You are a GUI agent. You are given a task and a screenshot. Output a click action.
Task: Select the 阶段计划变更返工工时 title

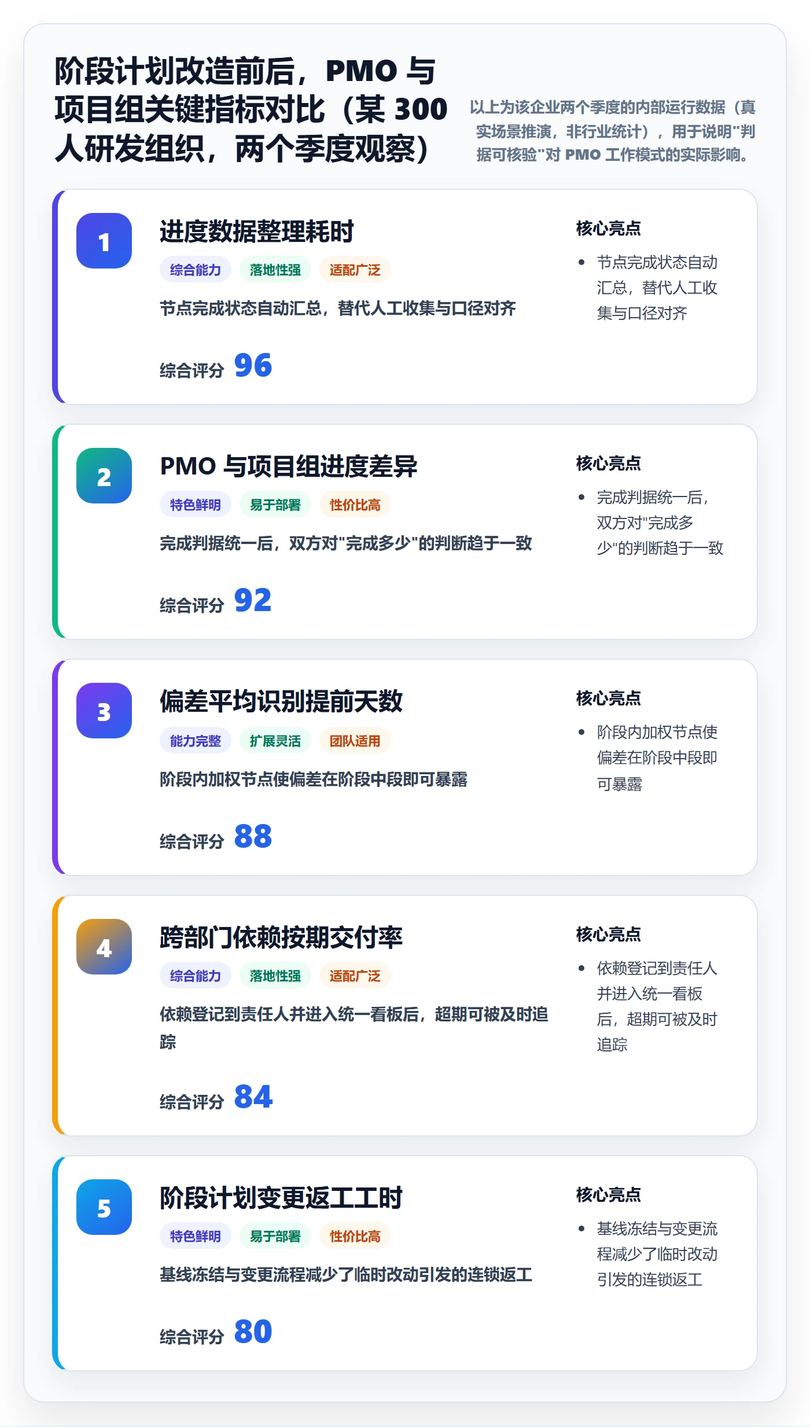(281, 1198)
